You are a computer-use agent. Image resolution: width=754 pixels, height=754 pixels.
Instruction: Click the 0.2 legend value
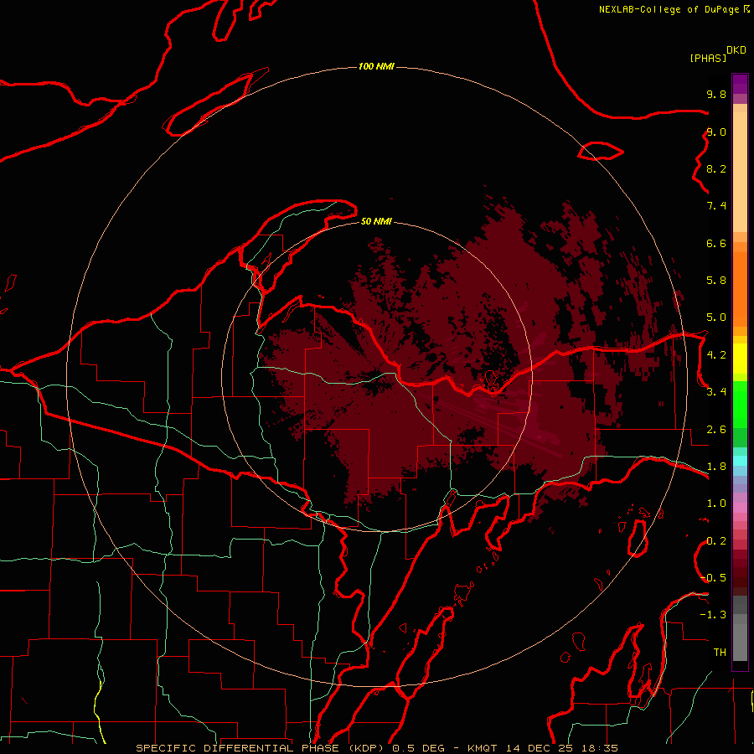[716, 541]
